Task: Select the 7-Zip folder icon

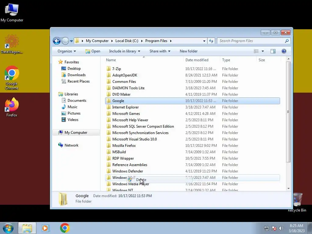Action: 108,69
